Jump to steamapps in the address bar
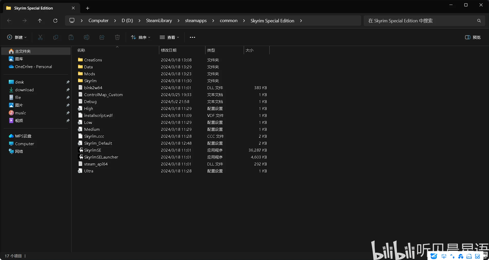 196,21
